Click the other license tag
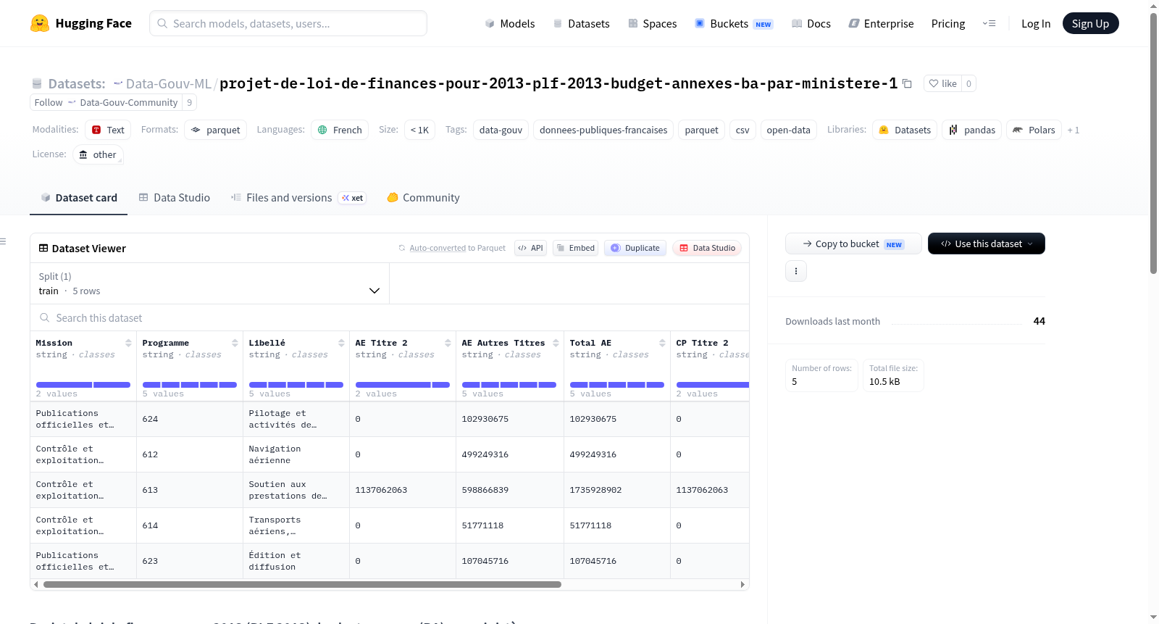1159x624 pixels. click(x=98, y=154)
